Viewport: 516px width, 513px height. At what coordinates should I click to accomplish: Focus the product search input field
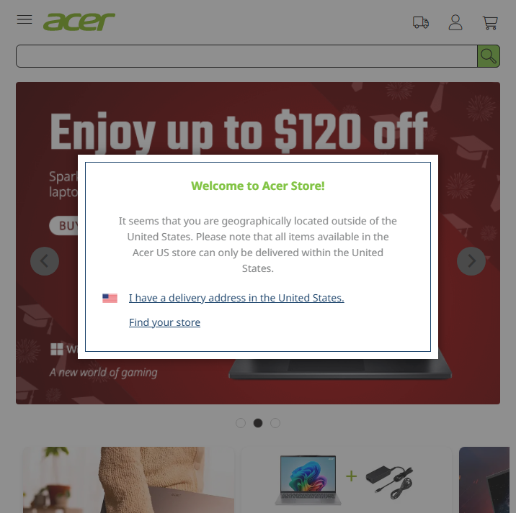(246, 56)
